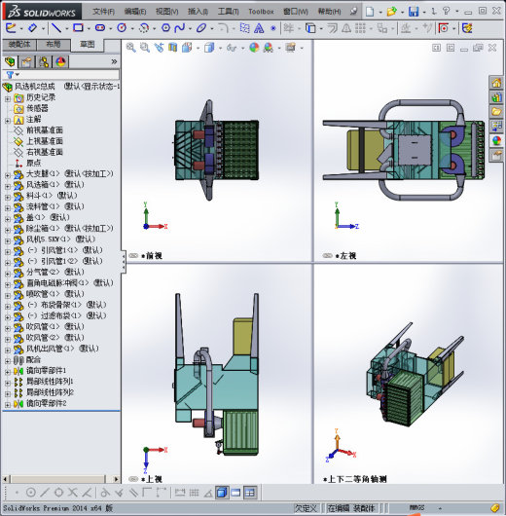Open the 帮助(H) menu

(329, 12)
